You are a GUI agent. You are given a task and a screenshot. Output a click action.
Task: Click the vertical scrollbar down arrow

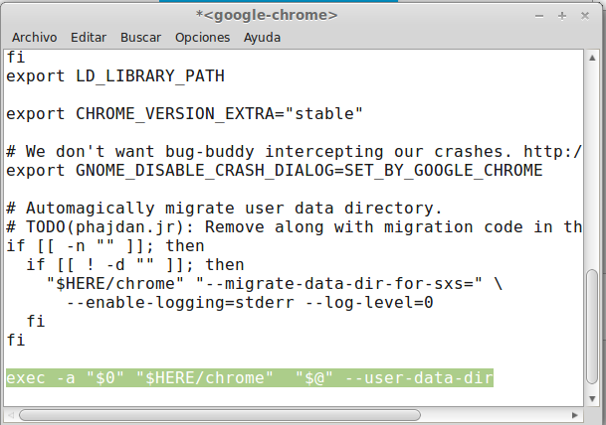[x=592, y=399]
